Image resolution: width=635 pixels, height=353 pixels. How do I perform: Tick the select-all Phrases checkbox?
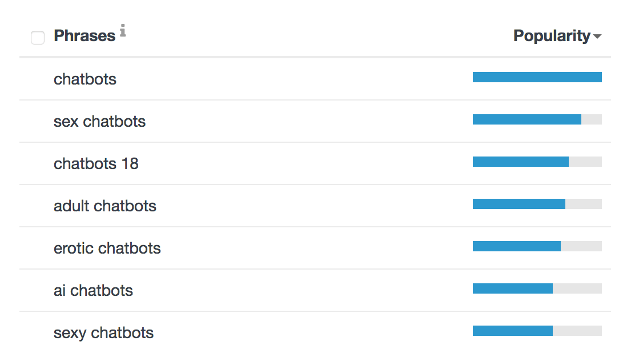coord(38,38)
